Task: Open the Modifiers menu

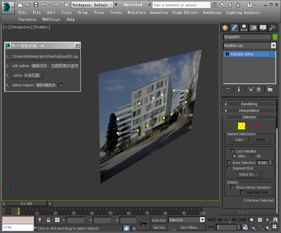Action: tap(136, 12)
